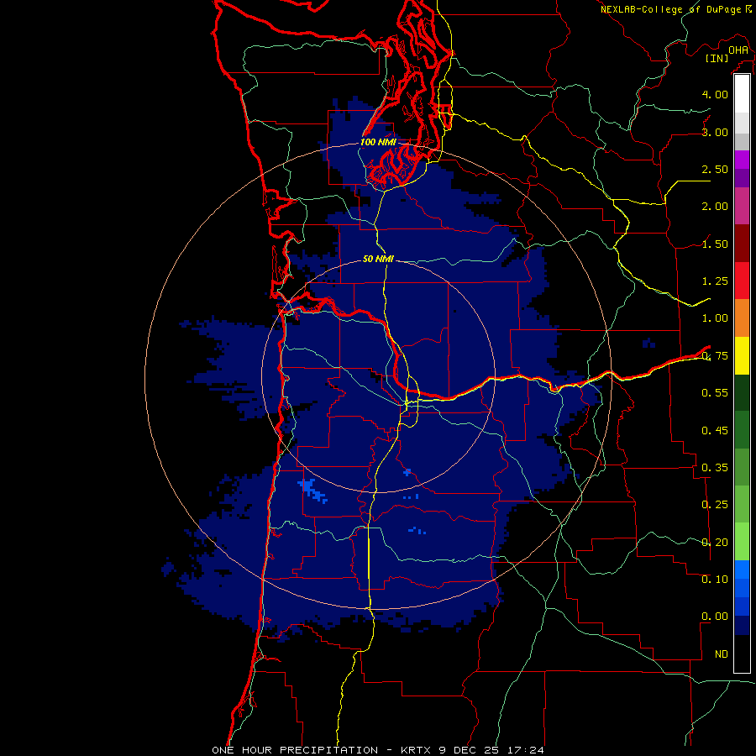The height and width of the screenshot is (756, 756).
Task: Click the 2.50 legend value
Action: click(x=715, y=169)
